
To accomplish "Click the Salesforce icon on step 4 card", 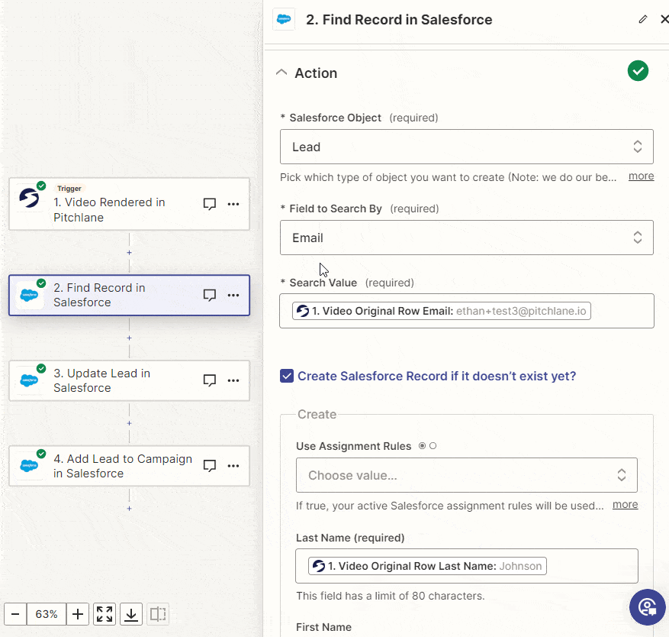I will 29,466.
